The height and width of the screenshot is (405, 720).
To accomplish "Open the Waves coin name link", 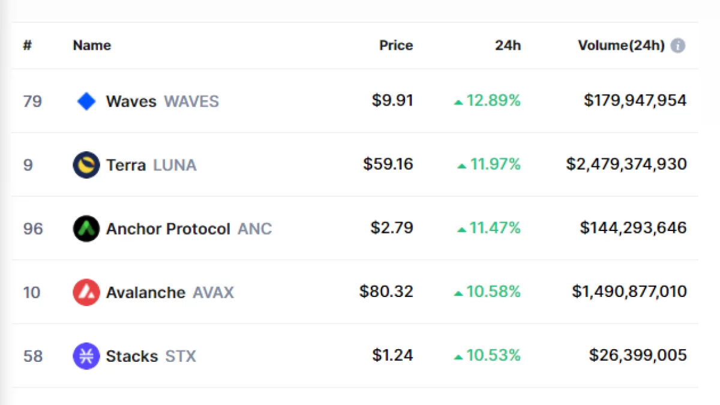I will (x=131, y=101).
